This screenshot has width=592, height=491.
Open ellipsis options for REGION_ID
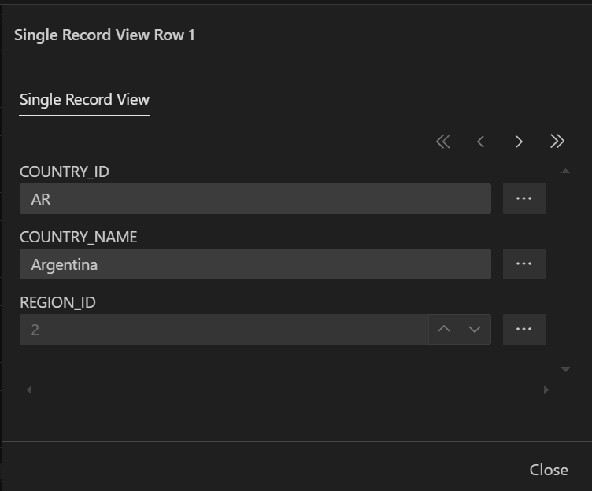pyautogui.click(x=524, y=330)
